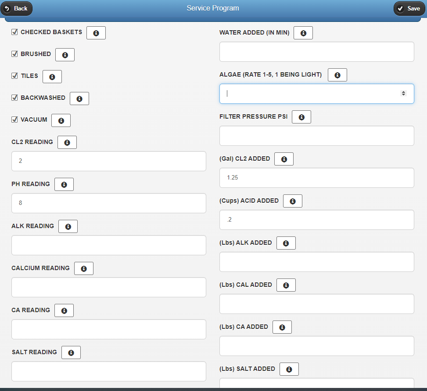Open the ALGAE rating spinner control

[x=403, y=93]
